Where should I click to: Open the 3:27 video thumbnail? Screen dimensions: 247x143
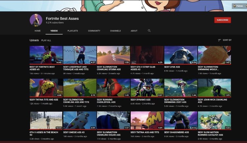[147, 88]
